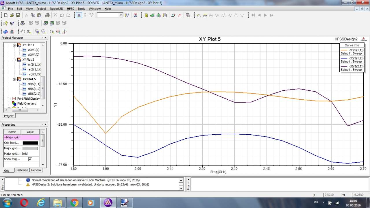Click the rewind double-arrow animation icon
The image size is (370, 208).
click(x=253, y=15)
